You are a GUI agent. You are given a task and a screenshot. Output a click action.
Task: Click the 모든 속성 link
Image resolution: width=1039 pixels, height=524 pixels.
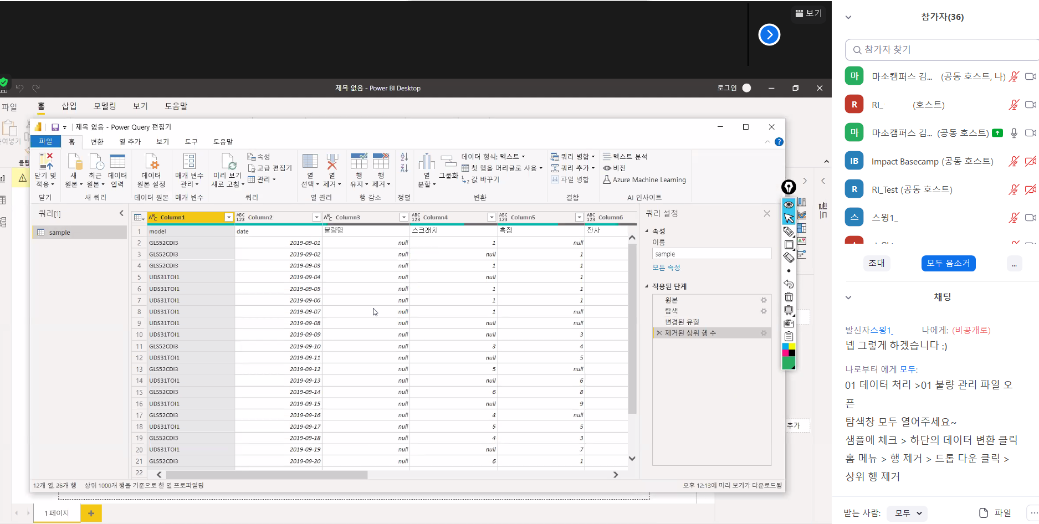tap(666, 268)
